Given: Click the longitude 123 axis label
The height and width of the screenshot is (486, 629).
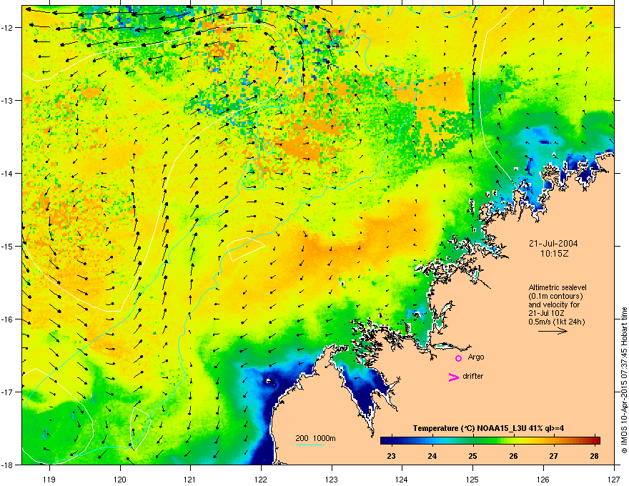Looking at the screenshot, I should (x=332, y=479).
